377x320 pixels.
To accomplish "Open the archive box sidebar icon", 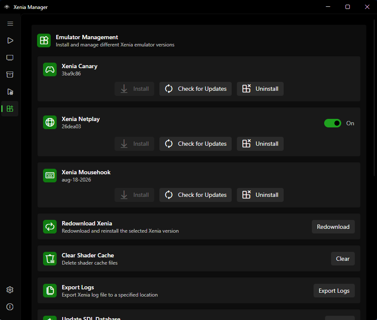I will [10, 75].
